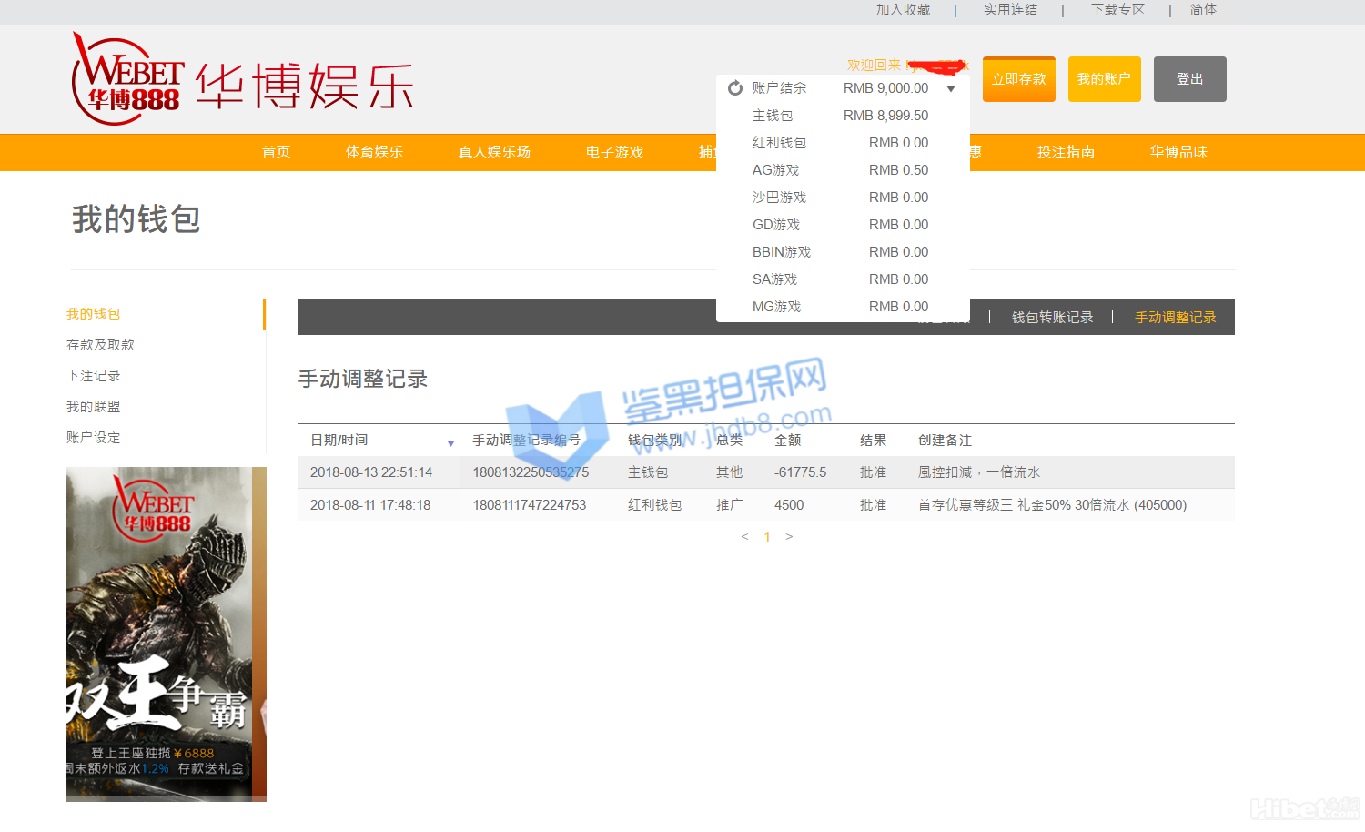Open 我的账户 account button
This screenshot has height=832, width=1365.
pyautogui.click(x=1104, y=79)
